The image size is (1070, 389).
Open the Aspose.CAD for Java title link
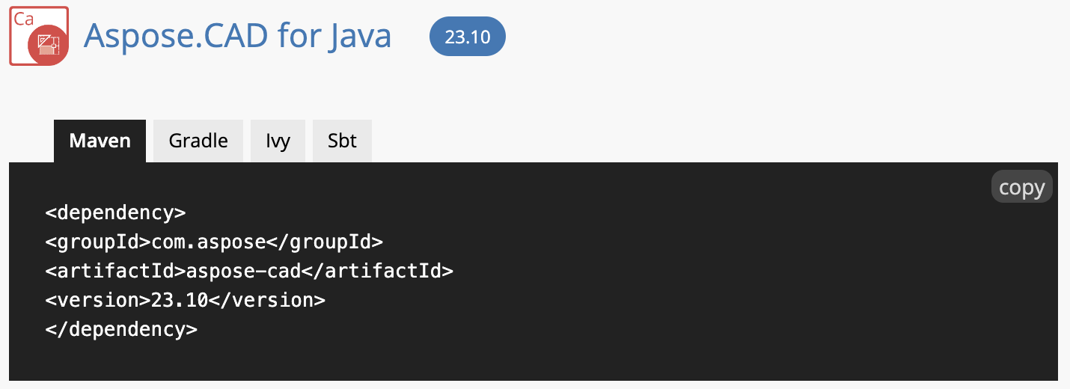(x=237, y=36)
